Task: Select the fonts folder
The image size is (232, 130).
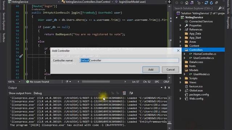Action: pyautogui.click(x=192, y=66)
